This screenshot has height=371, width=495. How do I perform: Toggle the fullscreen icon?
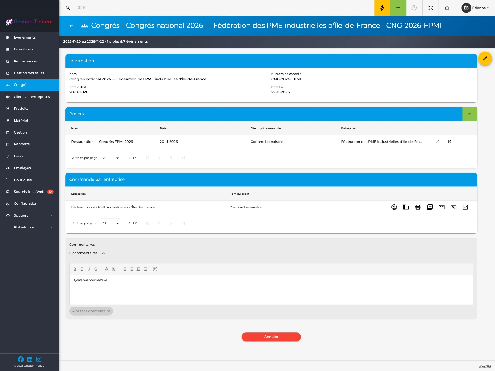click(431, 8)
